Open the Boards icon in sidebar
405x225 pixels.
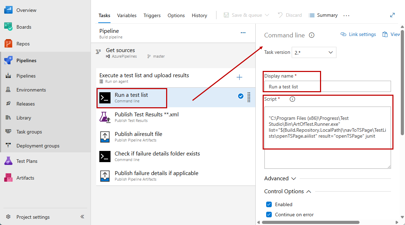point(8,27)
